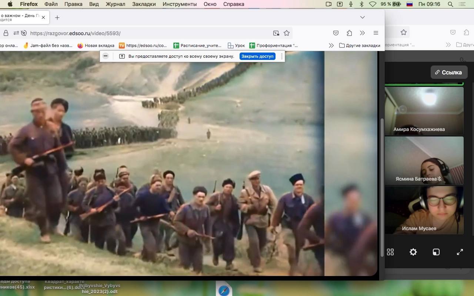Click the site security lock icon

6,33
